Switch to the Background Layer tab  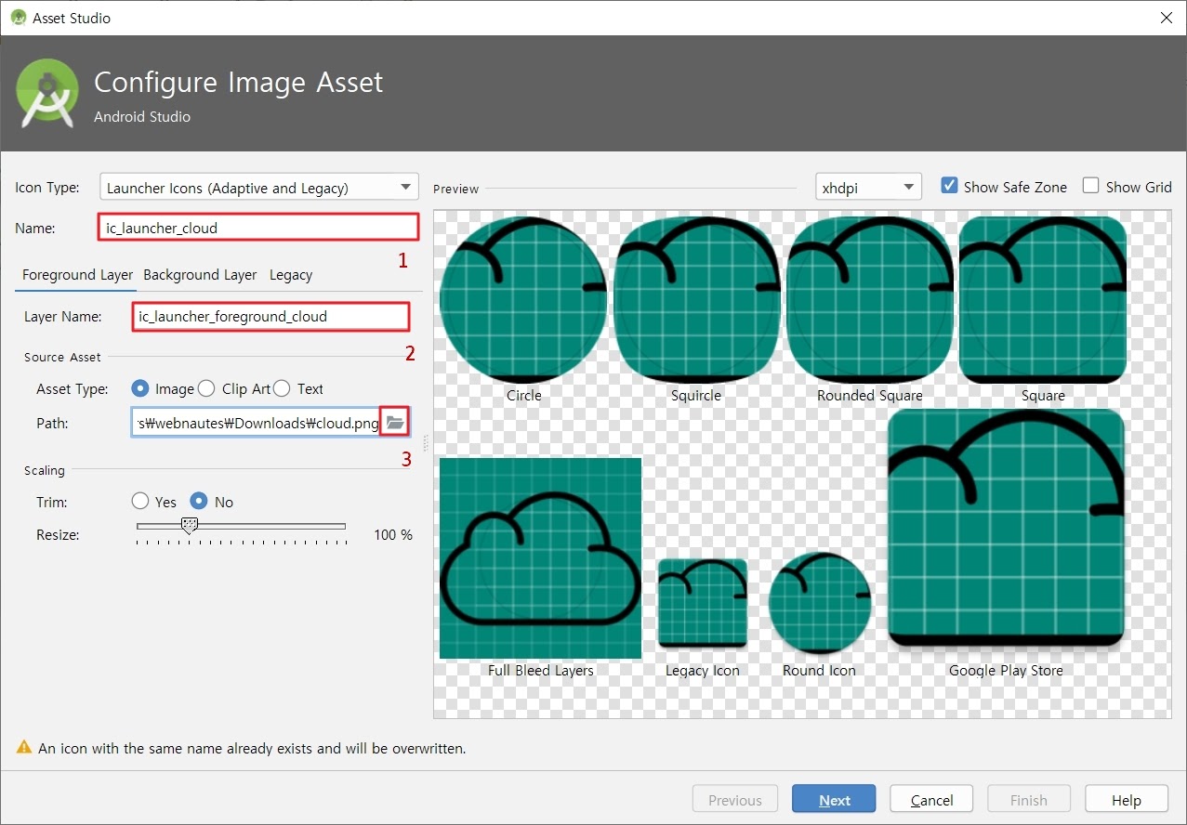coord(200,275)
